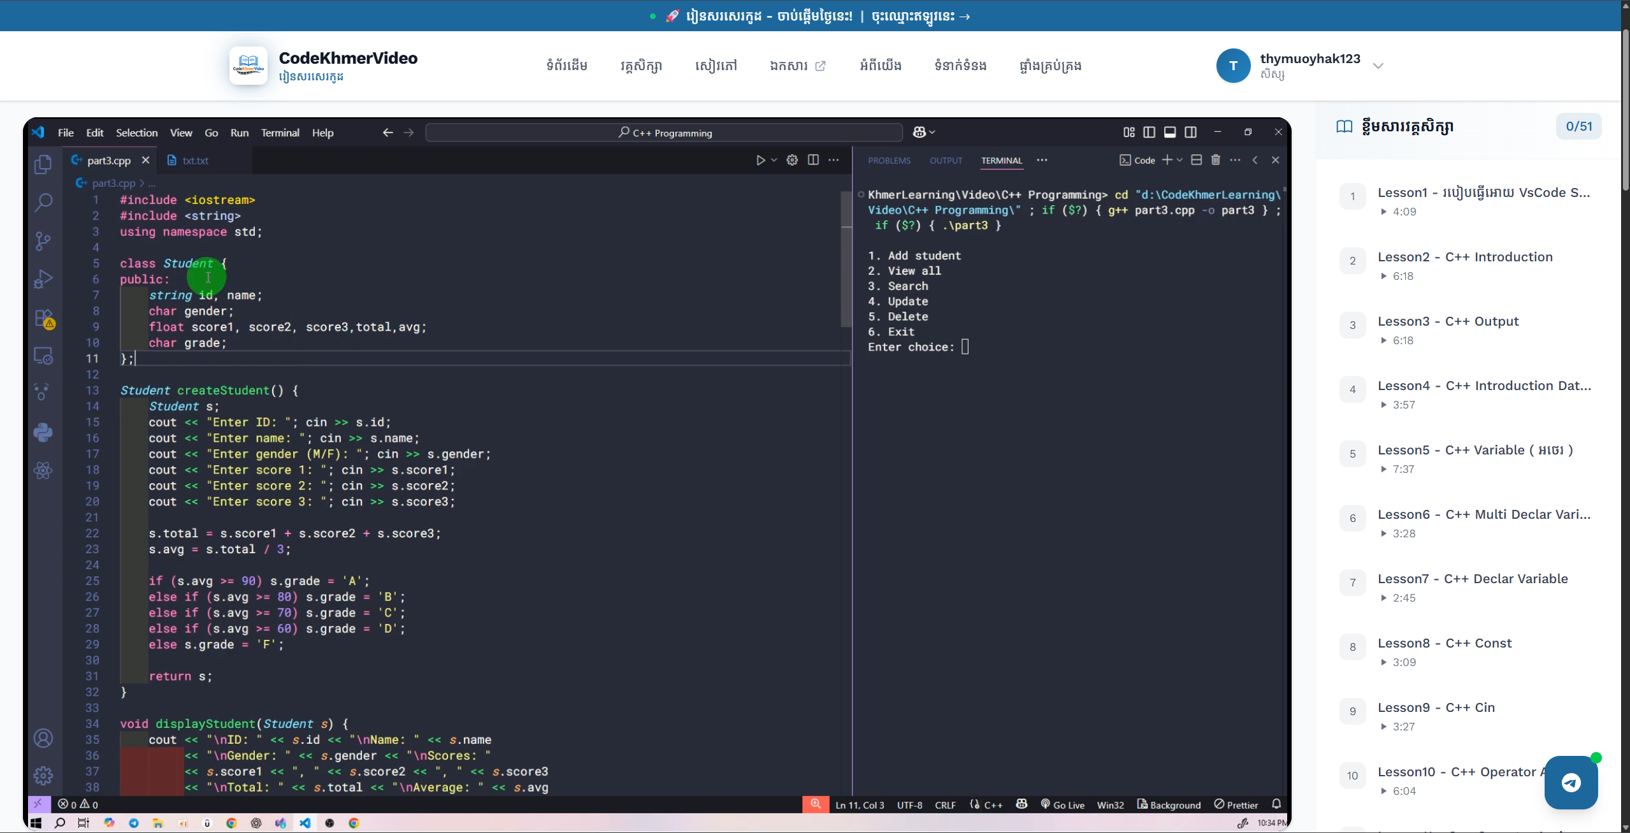Open the Source Control view icon
The height and width of the screenshot is (833, 1630).
click(43, 241)
